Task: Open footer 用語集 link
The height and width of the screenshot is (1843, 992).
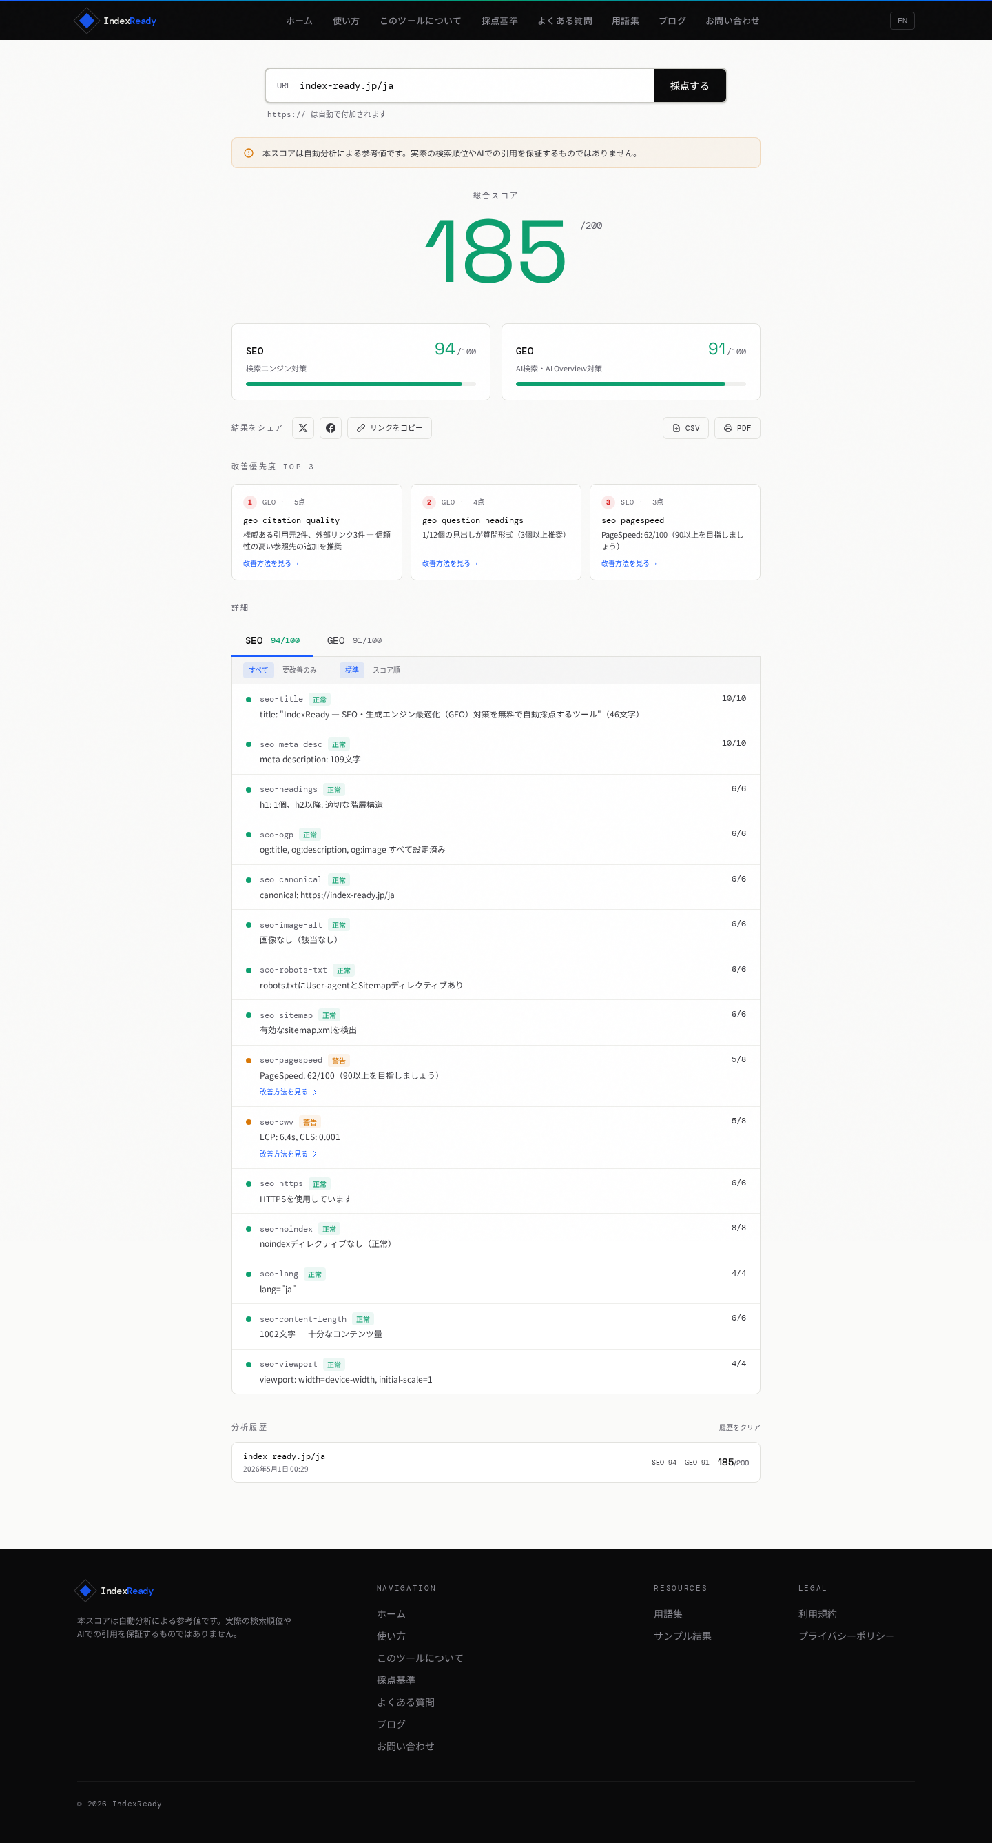Action: (x=668, y=1614)
